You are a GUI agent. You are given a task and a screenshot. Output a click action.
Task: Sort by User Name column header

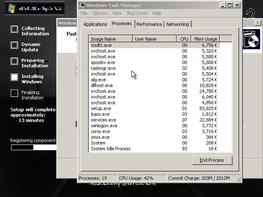click(155, 39)
